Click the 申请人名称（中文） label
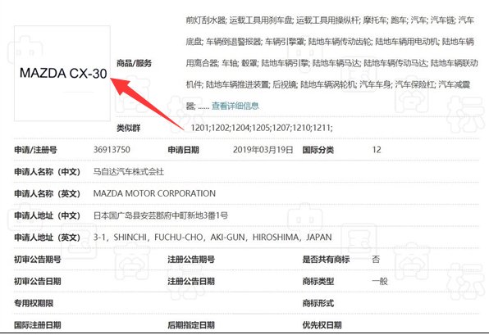Image resolution: width=489 pixels, height=335 pixels. (x=47, y=171)
